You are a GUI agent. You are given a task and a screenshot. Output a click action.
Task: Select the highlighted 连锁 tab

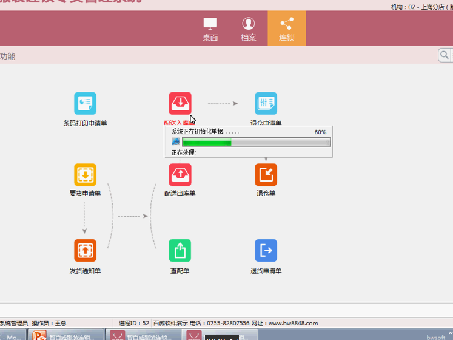286,29
